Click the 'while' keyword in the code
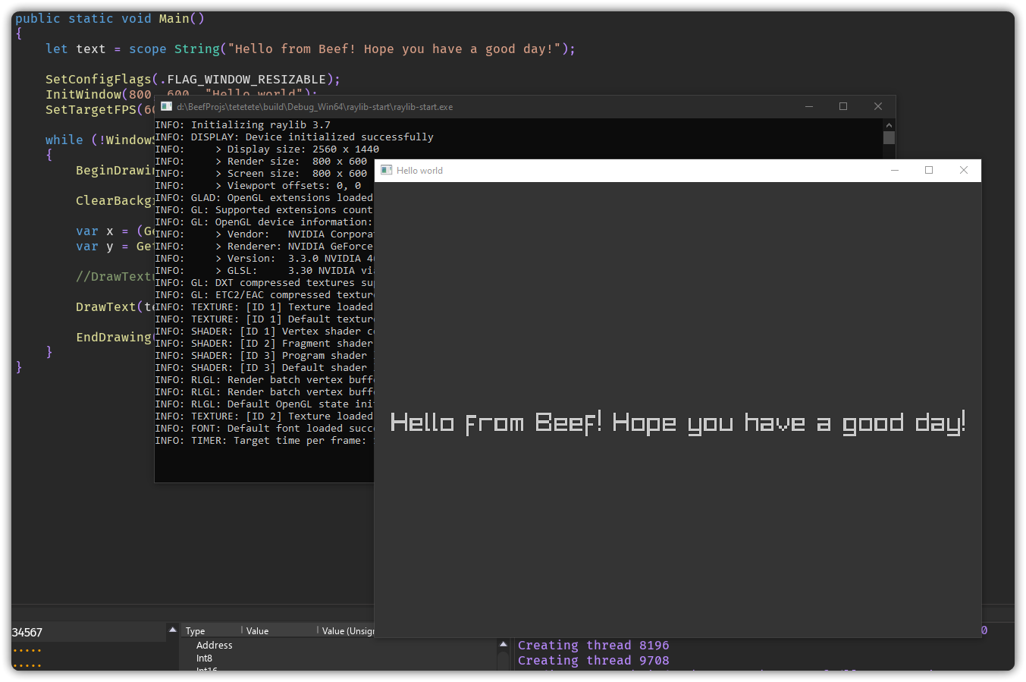Viewport: 1026px width, 682px height. click(x=64, y=140)
